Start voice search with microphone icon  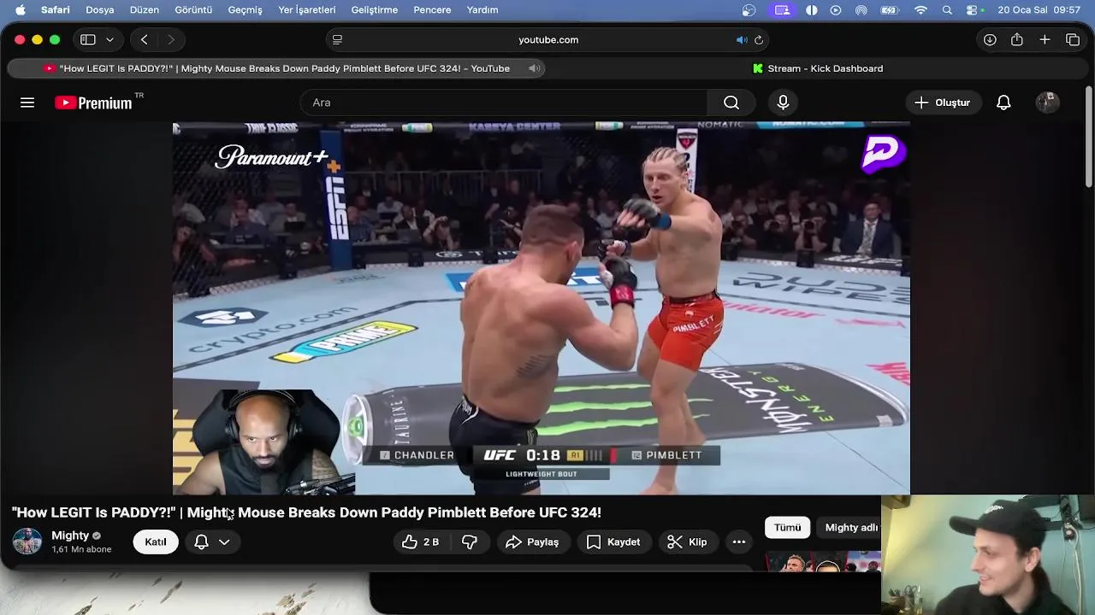coord(783,102)
